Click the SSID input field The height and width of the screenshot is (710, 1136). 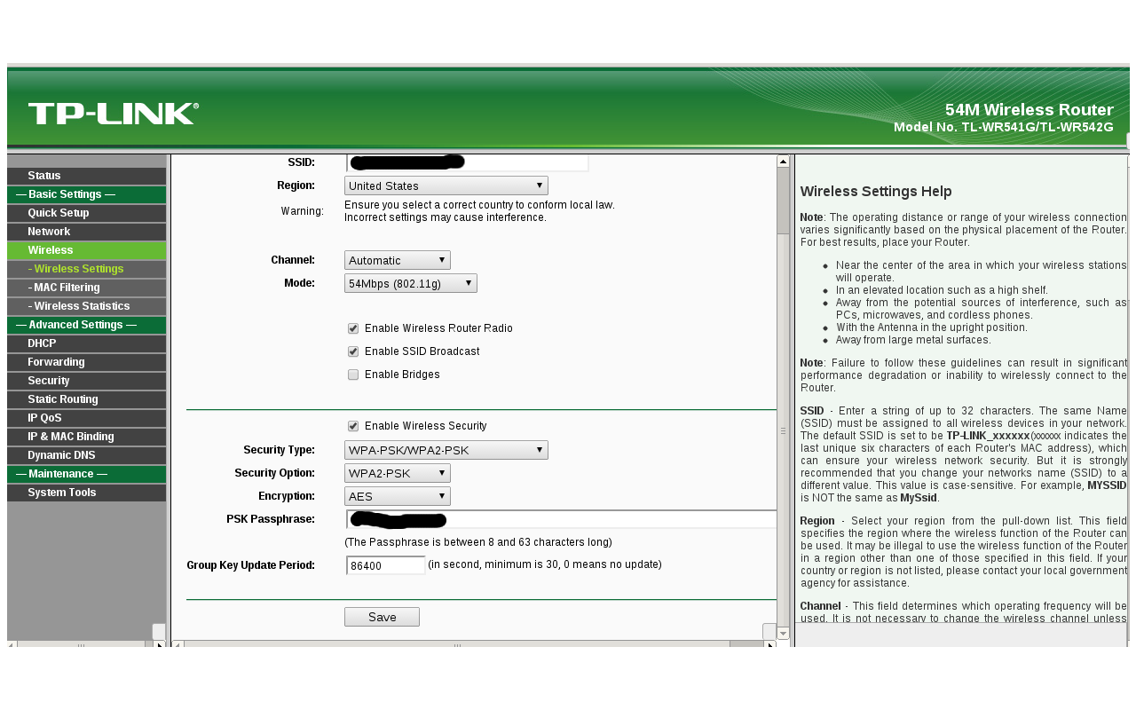(x=468, y=162)
